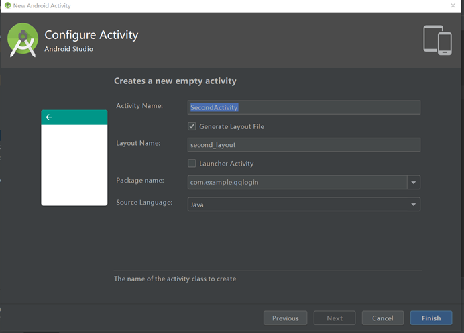Image resolution: width=464 pixels, height=333 pixels.
Task: Click the white empty activity preview thumbnail
Action: [74, 164]
